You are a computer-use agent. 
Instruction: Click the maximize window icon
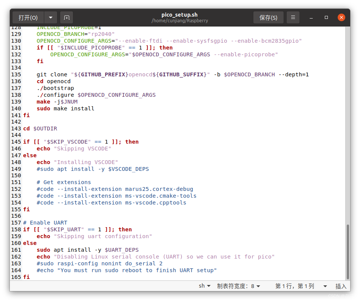click(326, 17)
